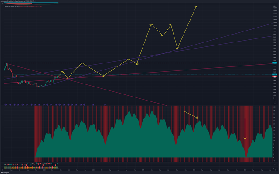
Task: Click the upper cyan dashed-line price label
Action: 275,63
